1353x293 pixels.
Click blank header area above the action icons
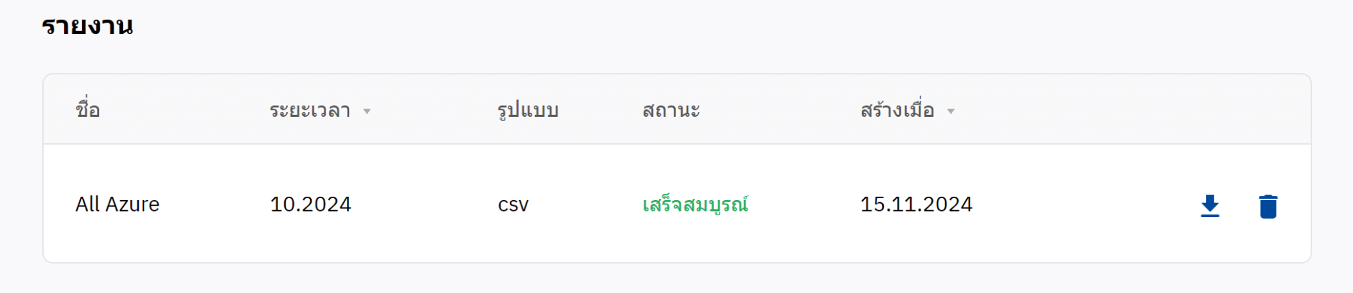1237,110
